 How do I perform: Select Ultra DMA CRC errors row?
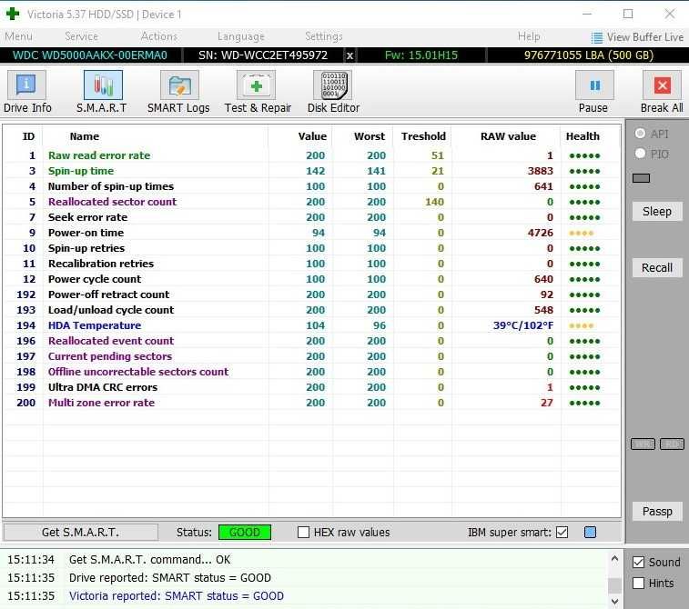coord(311,387)
